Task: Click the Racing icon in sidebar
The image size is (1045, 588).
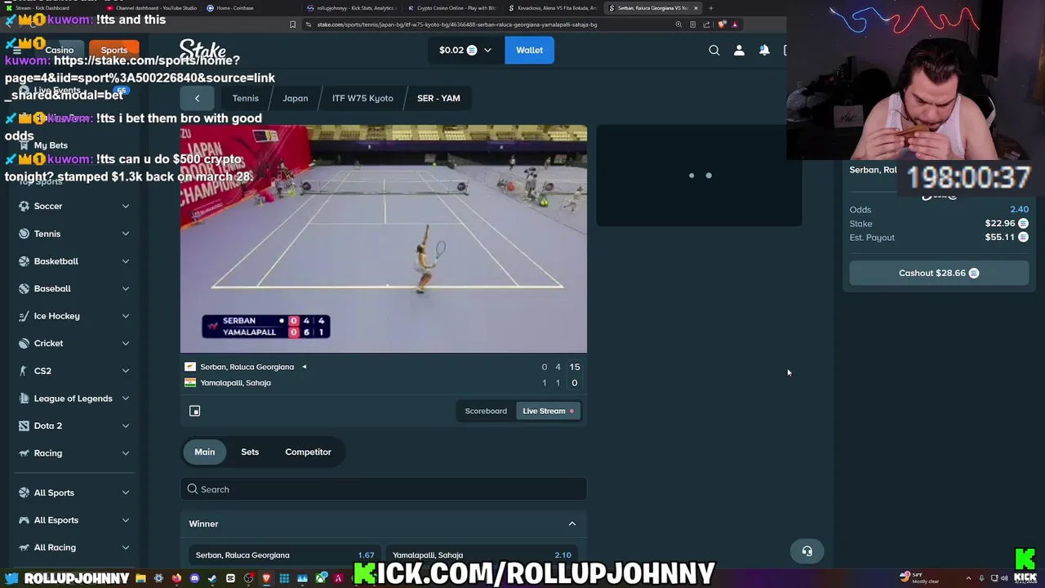Action: pos(24,453)
